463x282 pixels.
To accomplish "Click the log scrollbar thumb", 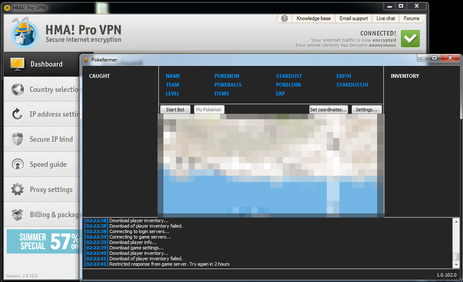I will point(456,257).
